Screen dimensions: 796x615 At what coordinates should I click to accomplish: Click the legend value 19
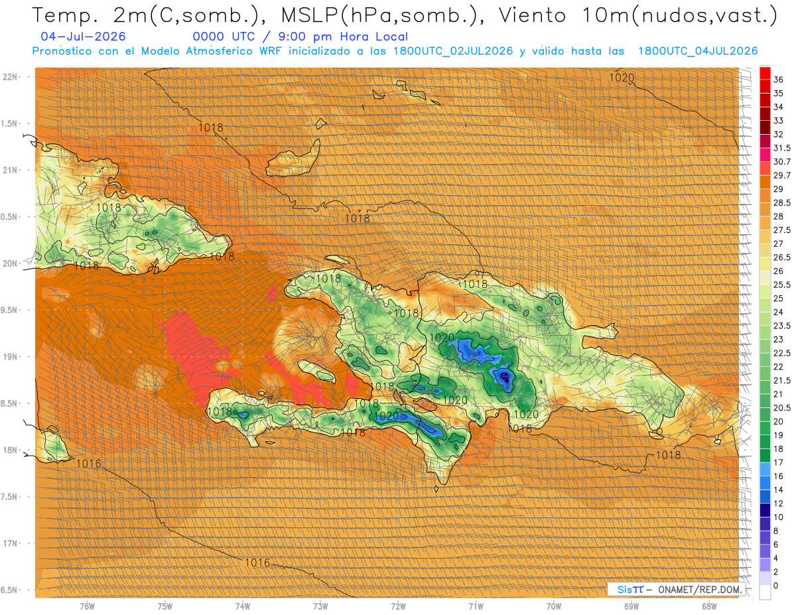pos(779,435)
